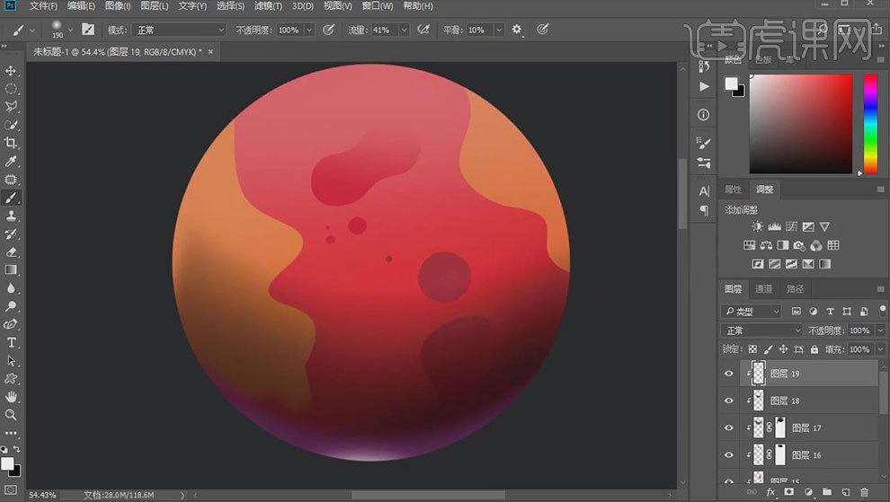Open the 滤镜(T) menu
The image size is (890, 502).
[269, 6]
